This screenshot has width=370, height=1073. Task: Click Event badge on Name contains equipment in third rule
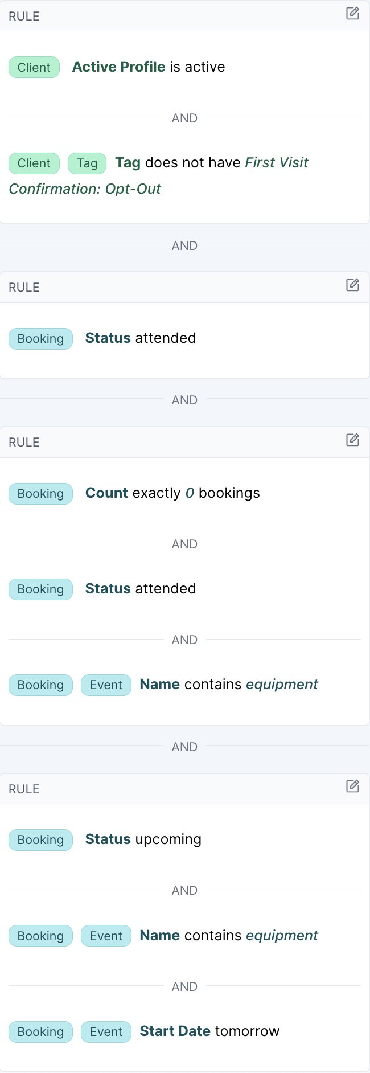pos(106,685)
